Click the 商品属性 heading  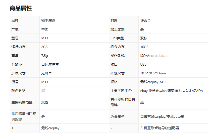[21, 8]
